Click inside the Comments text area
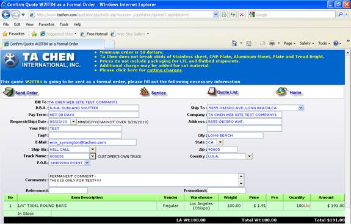This screenshot has width=351, height=224. (x=143, y=179)
